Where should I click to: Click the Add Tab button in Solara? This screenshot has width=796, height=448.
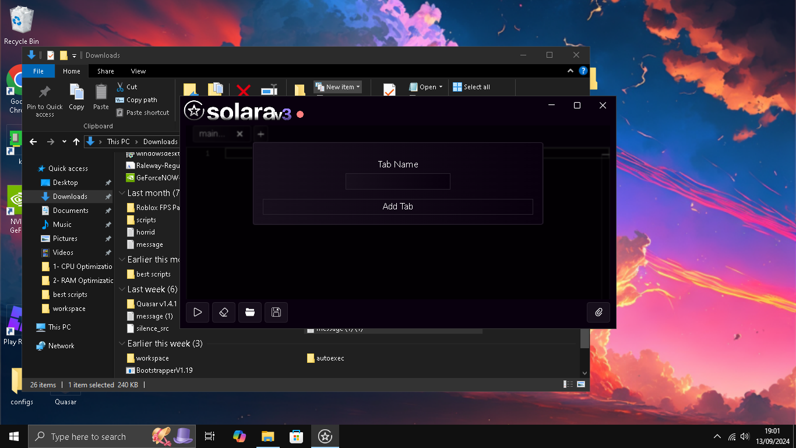pos(398,206)
